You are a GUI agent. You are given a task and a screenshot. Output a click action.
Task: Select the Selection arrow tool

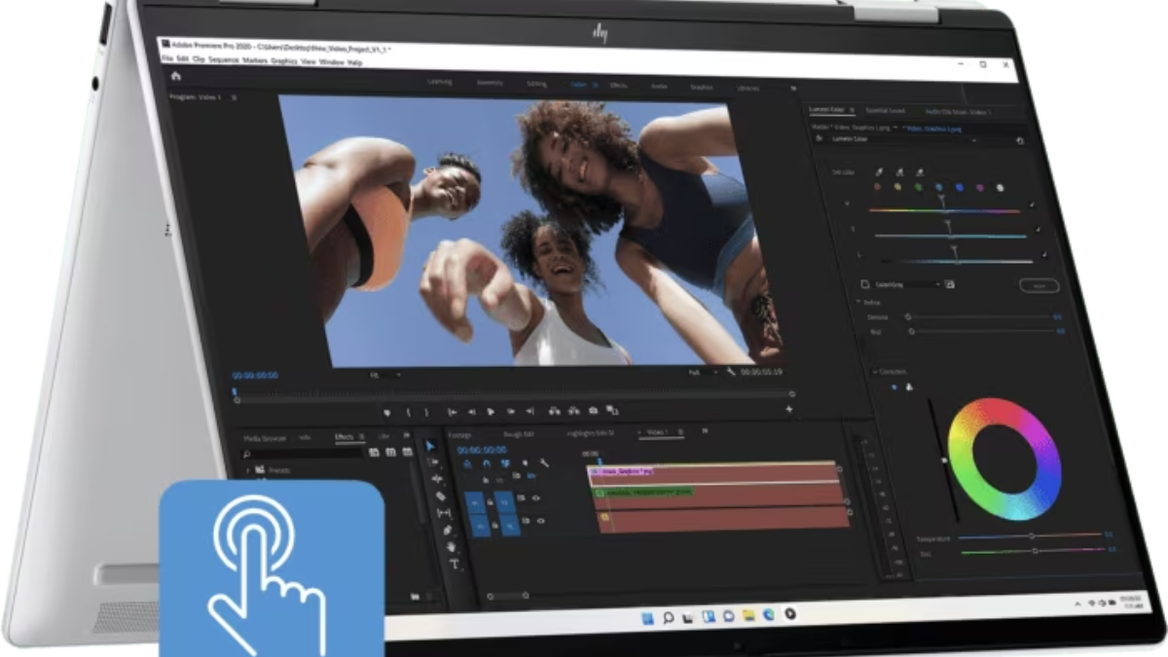(x=431, y=447)
